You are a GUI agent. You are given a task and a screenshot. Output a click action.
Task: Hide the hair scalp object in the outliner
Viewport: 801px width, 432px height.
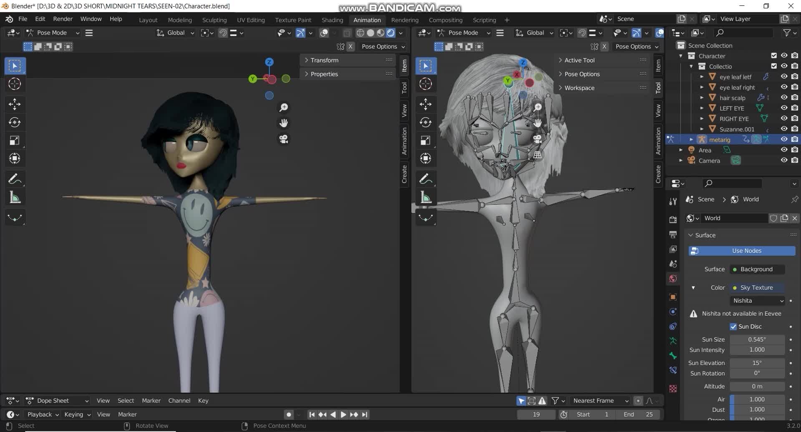784,97
